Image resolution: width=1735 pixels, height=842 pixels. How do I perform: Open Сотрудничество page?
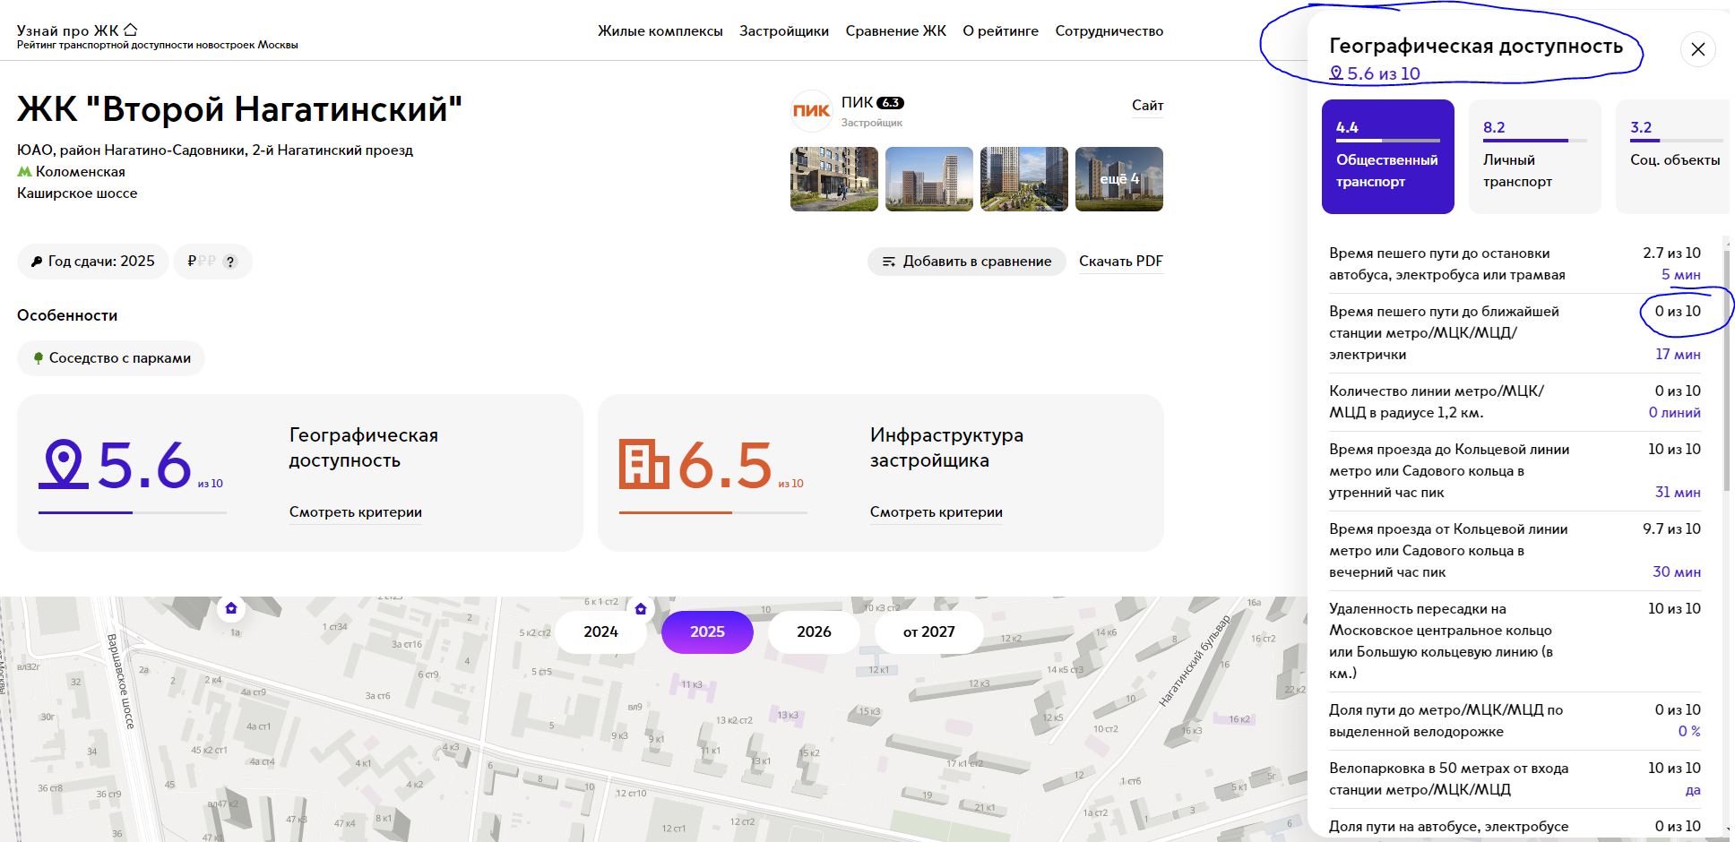1109,30
